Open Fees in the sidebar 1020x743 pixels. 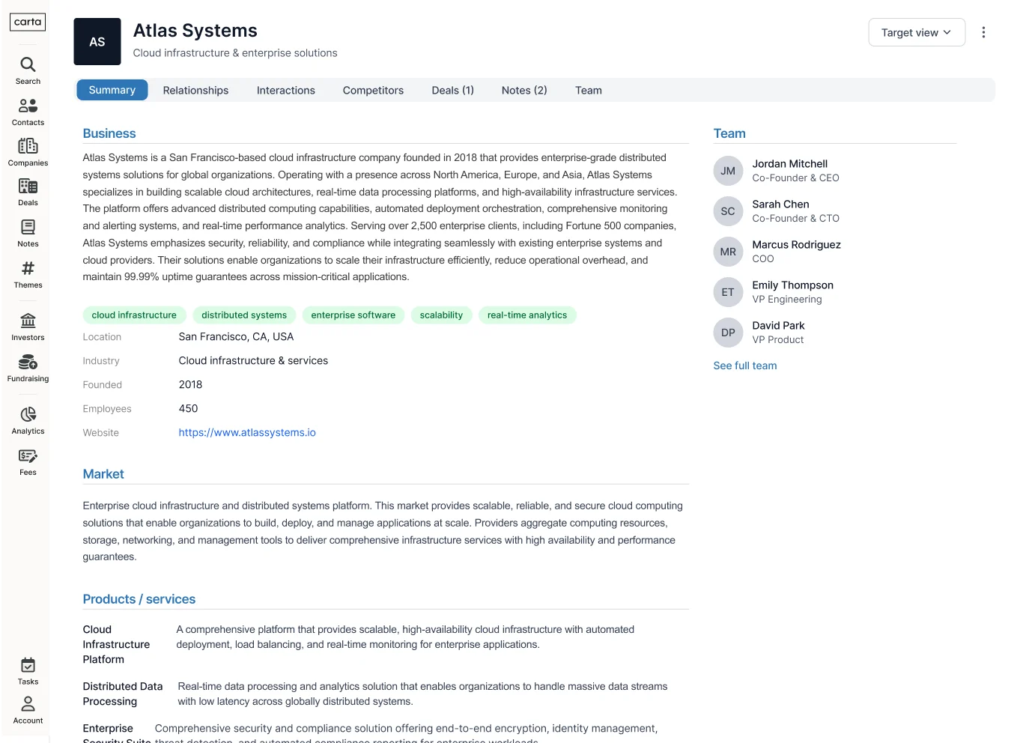point(28,461)
